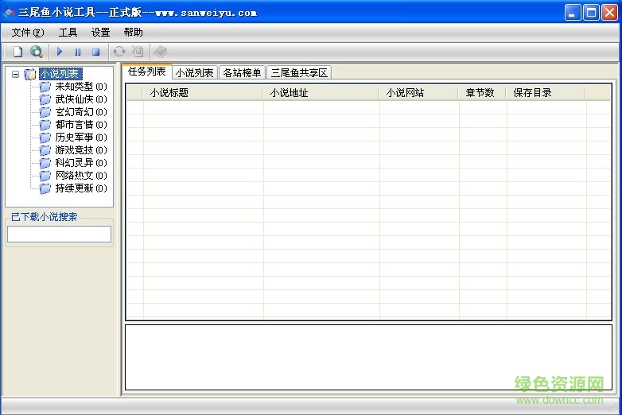
Task: Select the 小说列表 root tree node
Action: coord(60,74)
